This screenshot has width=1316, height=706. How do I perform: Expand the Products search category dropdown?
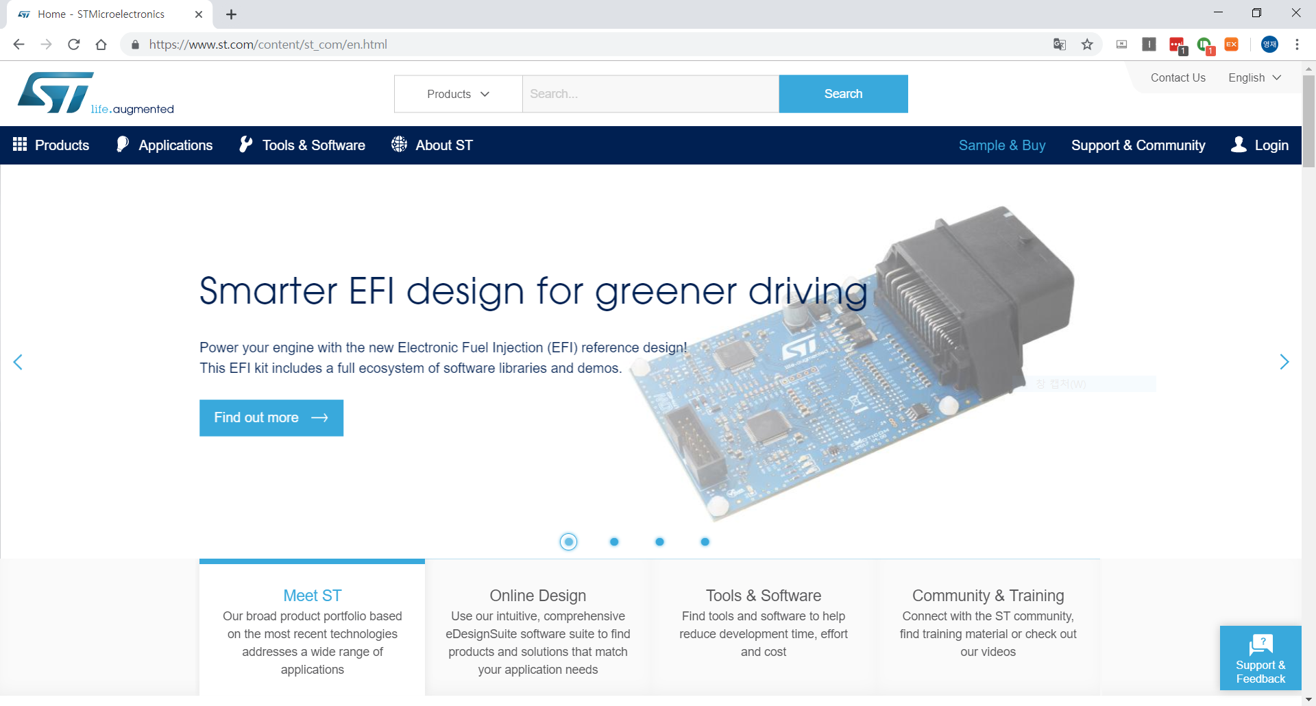[x=458, y=94]
